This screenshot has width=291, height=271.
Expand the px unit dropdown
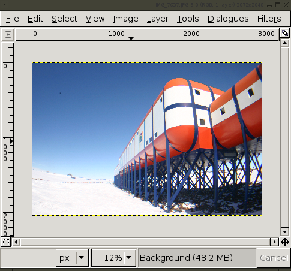(82, 258)
